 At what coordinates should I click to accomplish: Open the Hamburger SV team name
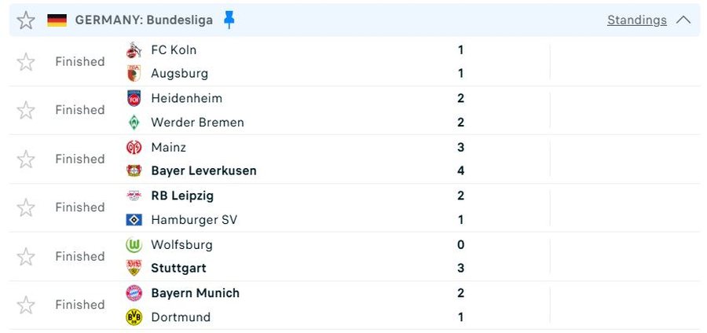click(x=193, y=220)
